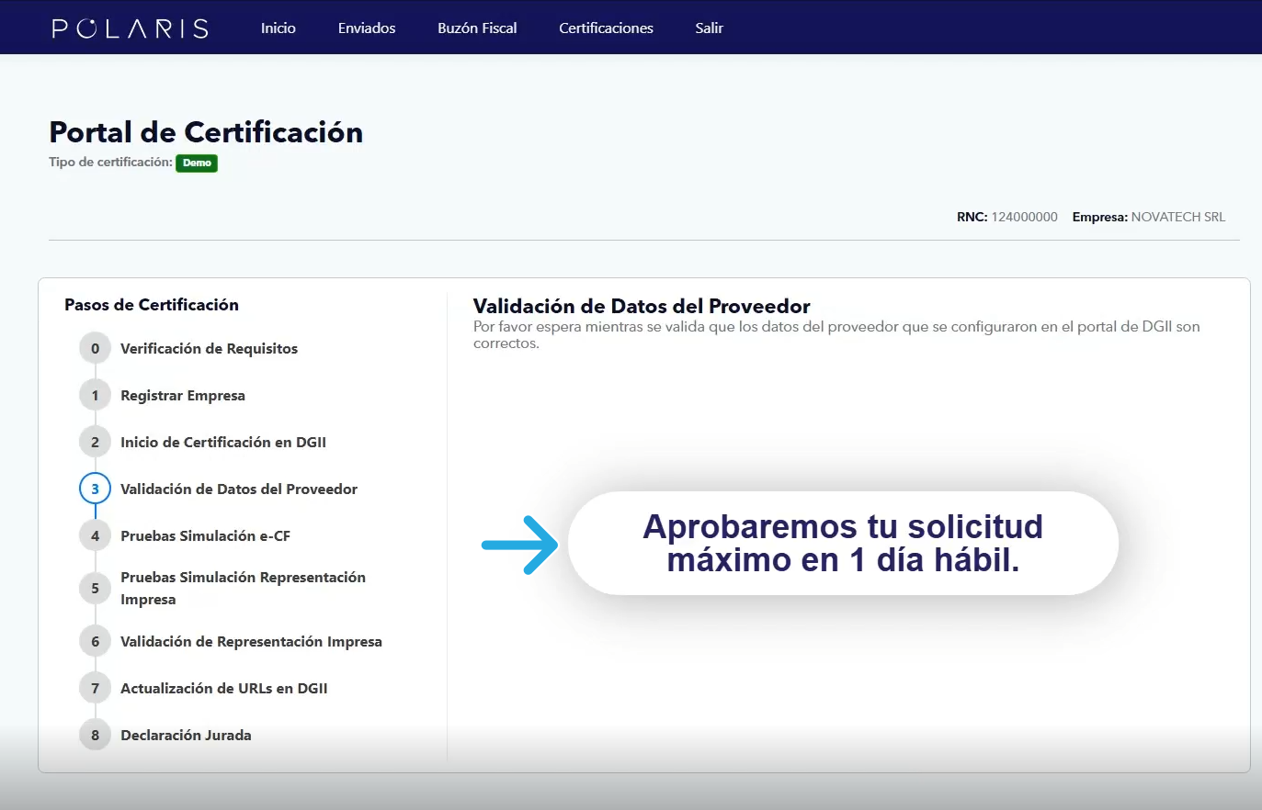Click the green Demo badge
Viewport: 1262px width, 810px height.
coord(197,163)
